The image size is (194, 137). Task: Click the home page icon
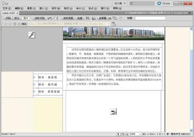(19, 24)
